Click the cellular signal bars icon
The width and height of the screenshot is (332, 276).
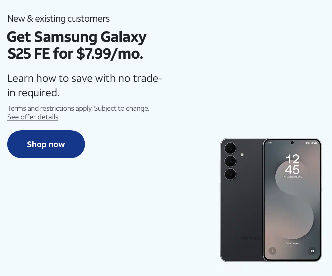311,142
